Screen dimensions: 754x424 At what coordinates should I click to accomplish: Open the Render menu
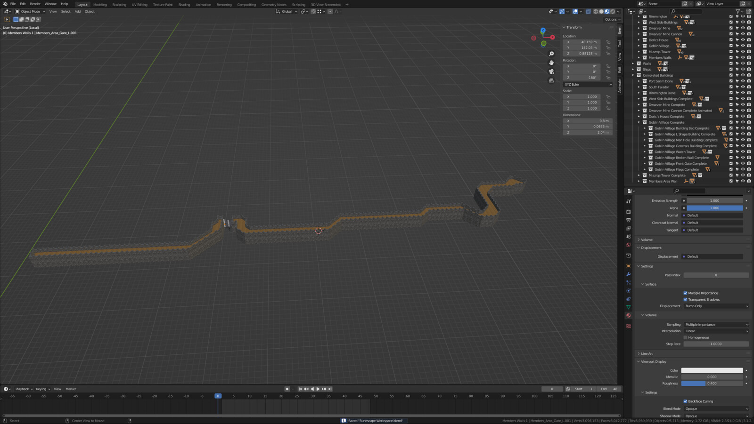[x=35, y=4]
